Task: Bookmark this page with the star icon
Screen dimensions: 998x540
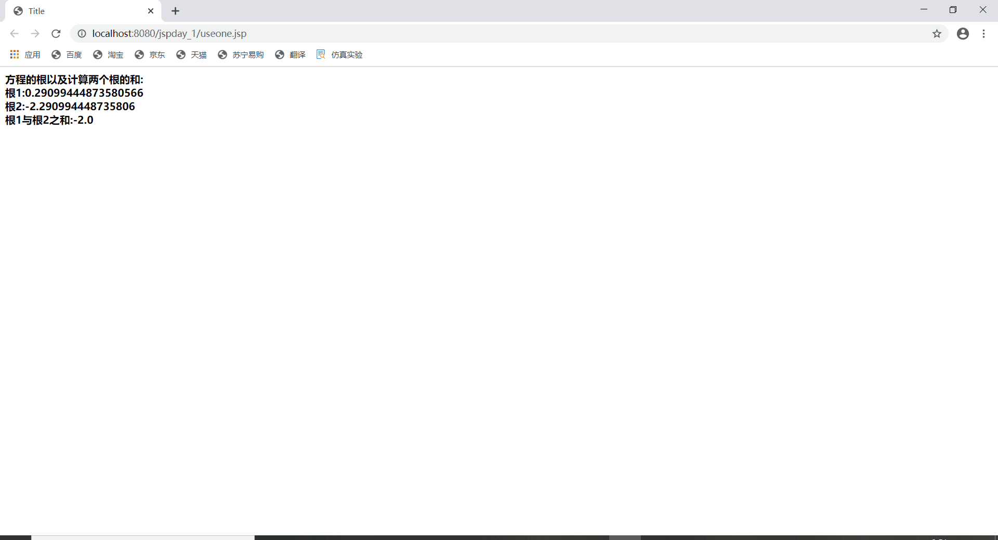Action: [937, 33]
